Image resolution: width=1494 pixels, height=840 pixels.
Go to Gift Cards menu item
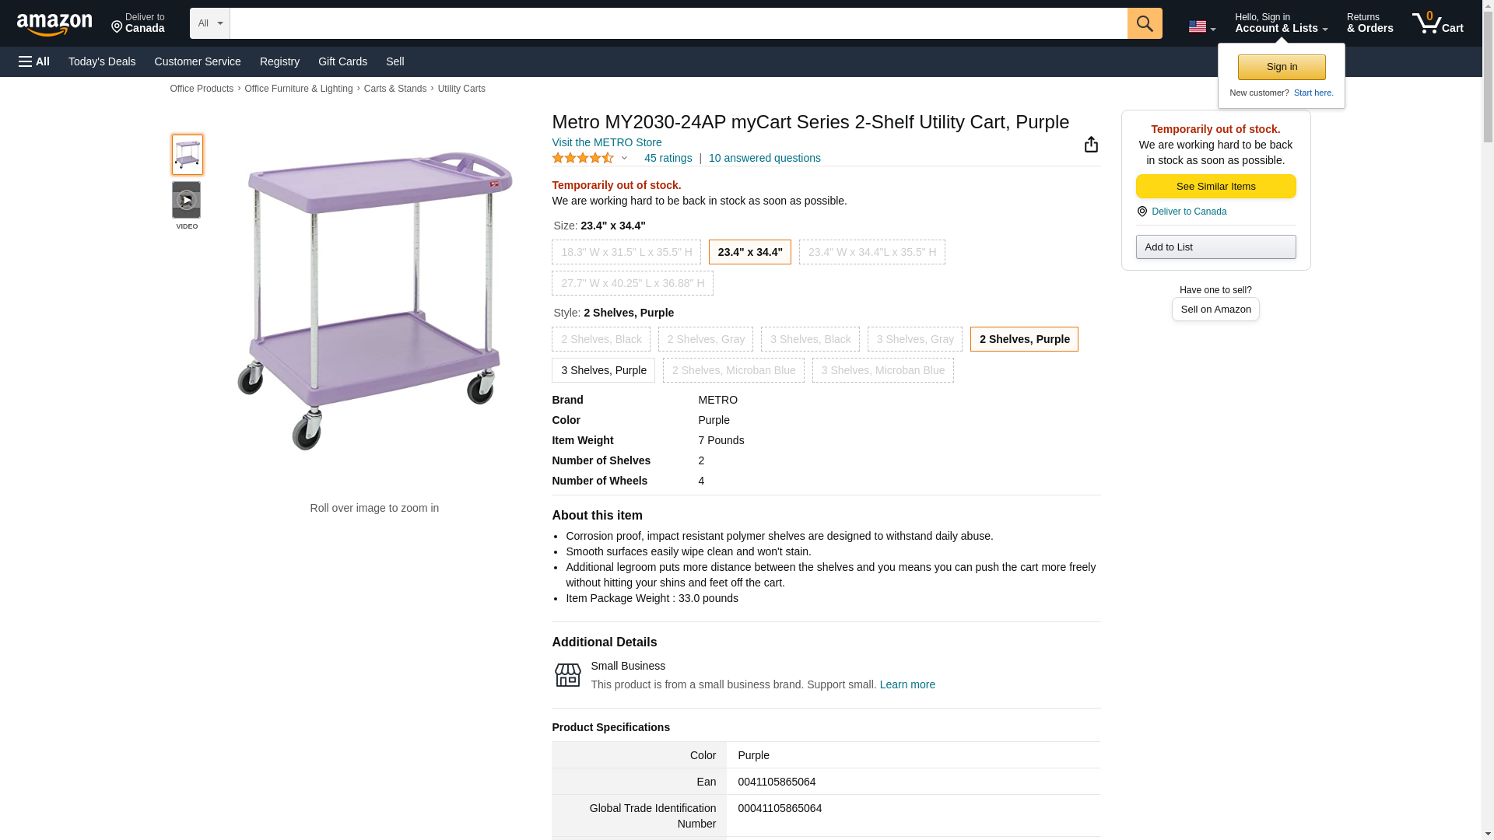pos(342,61)
